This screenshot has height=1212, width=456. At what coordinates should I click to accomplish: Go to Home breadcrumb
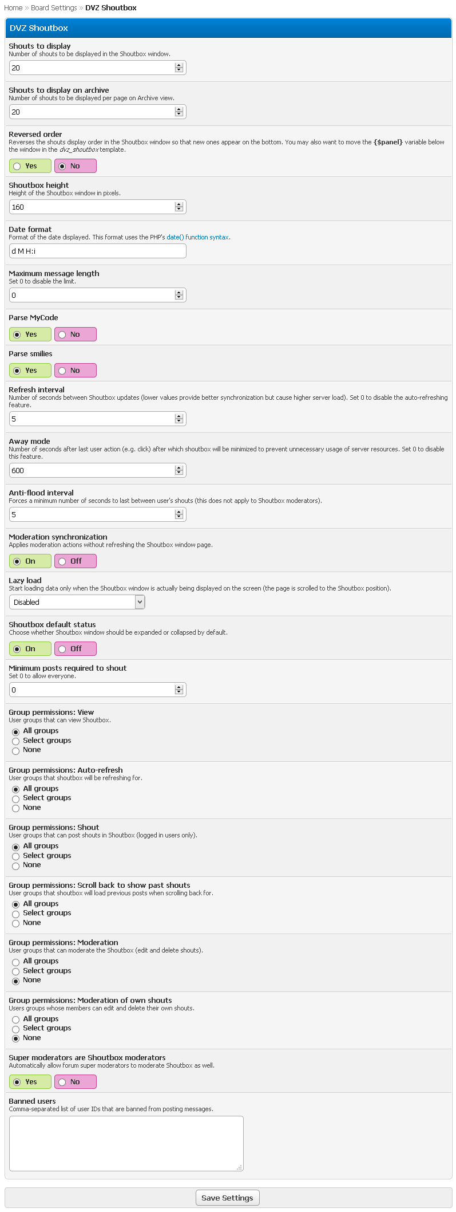click(13, 8)
